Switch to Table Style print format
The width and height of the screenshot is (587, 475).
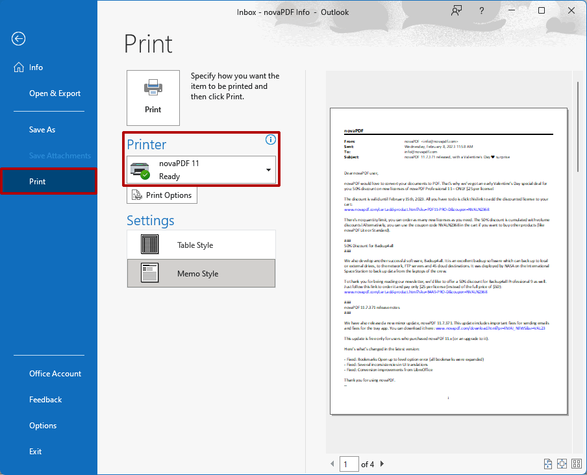[201, 245]
